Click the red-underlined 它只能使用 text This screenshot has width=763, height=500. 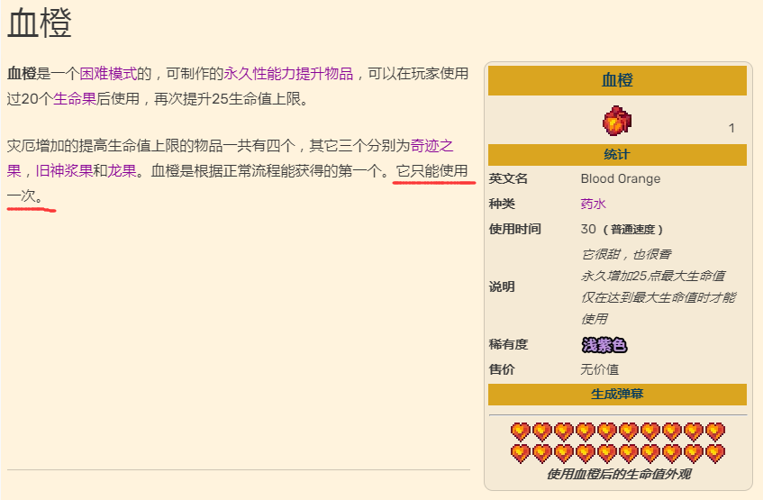[432, 170]
